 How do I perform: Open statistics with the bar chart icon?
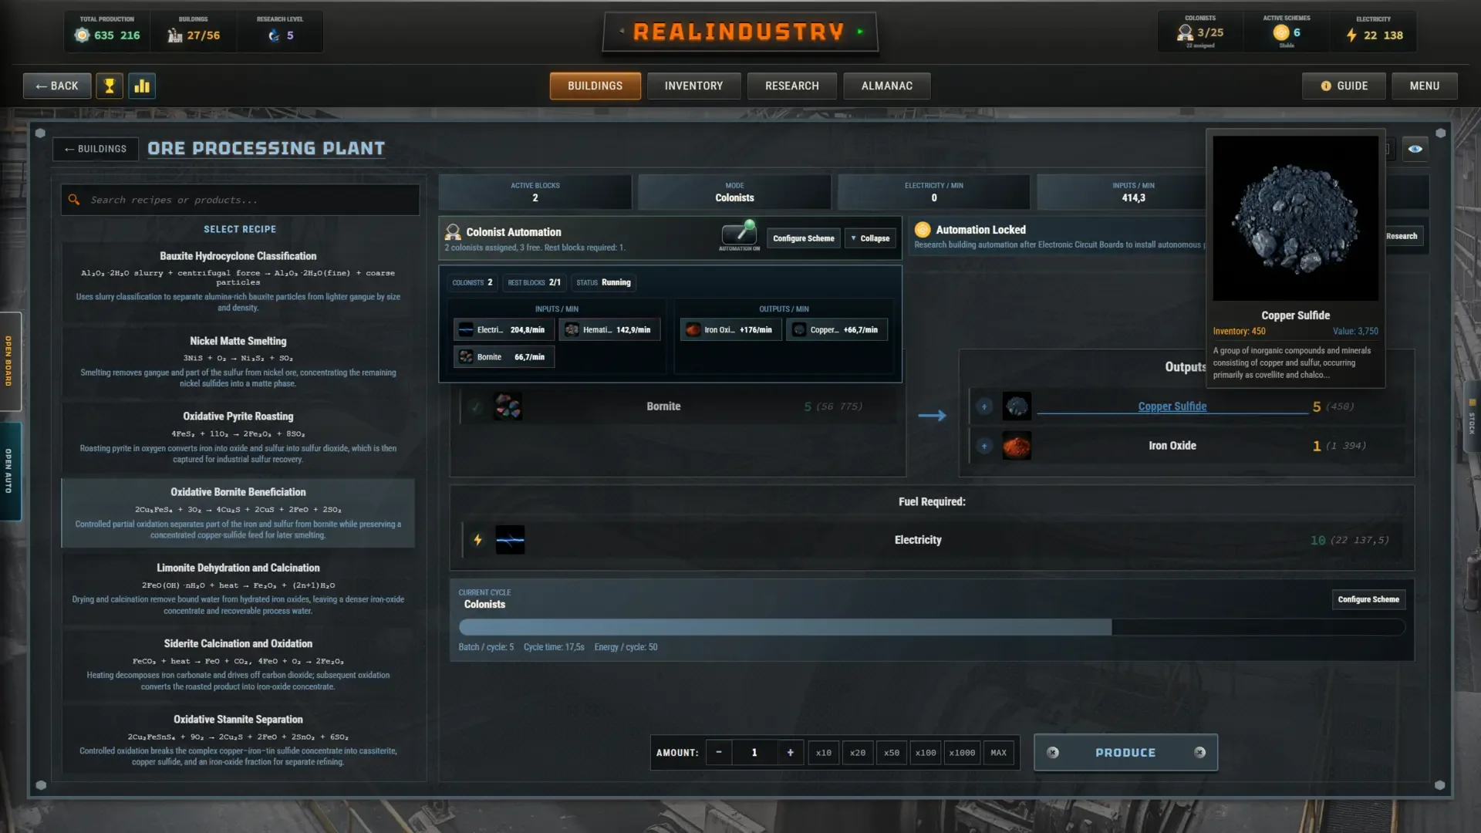[142, 86]
